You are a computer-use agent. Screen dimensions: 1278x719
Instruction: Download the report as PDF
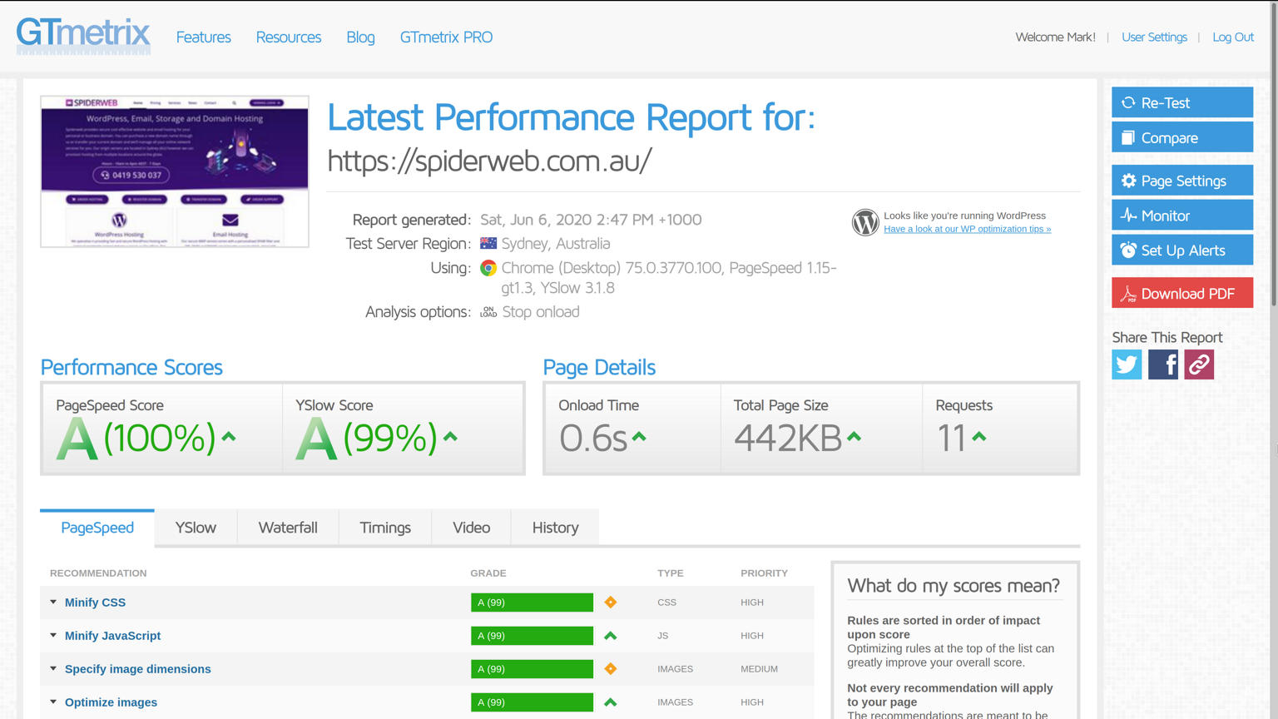point(1182,293)
